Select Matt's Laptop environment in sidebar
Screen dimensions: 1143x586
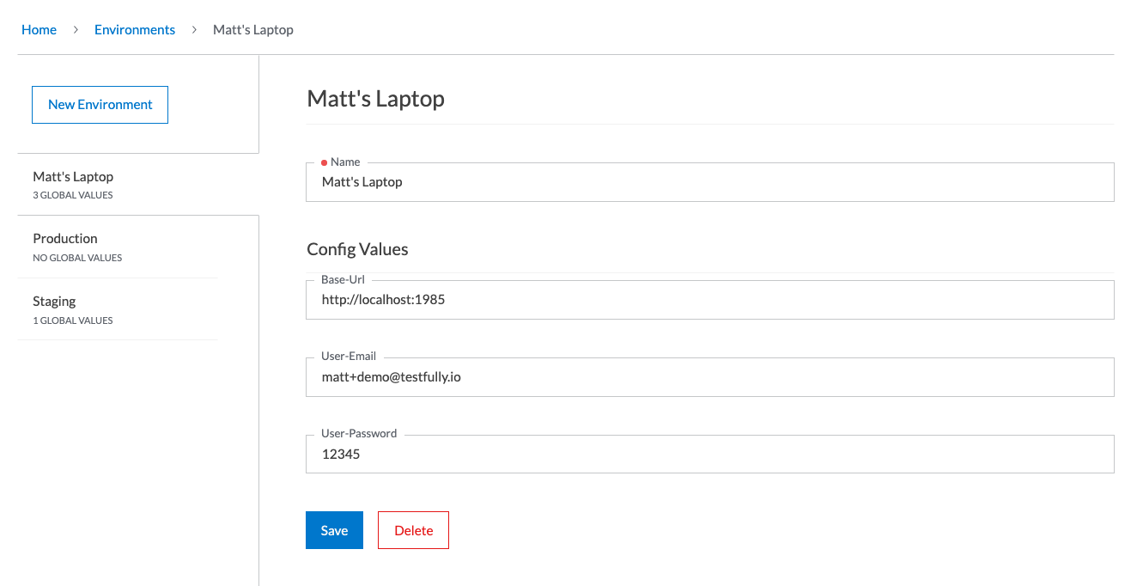[x=138, y=185]
